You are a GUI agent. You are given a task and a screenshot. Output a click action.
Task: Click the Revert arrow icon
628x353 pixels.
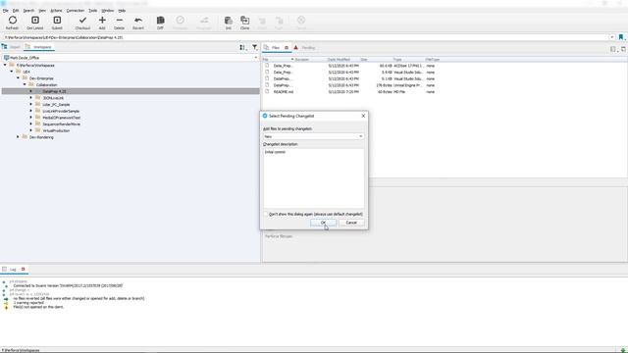point(138,20)
